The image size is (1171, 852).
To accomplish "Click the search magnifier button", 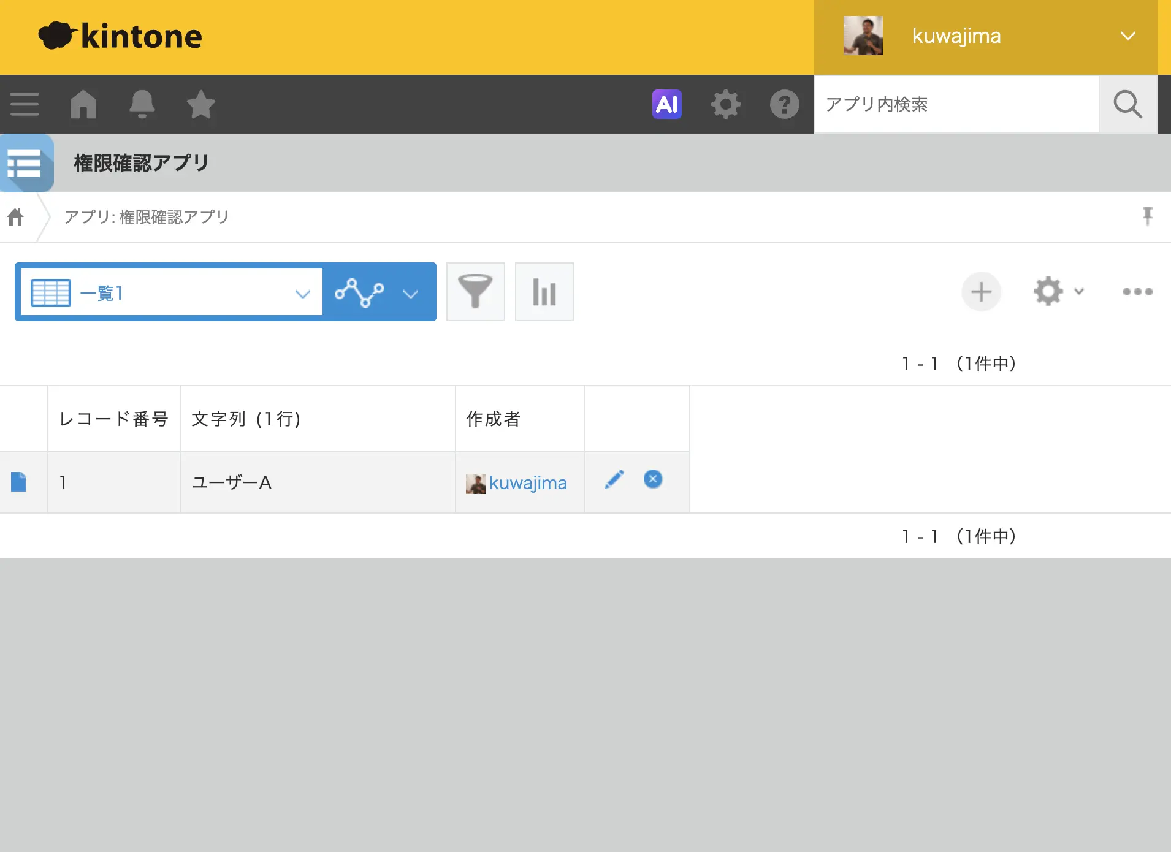I will click(x=1127, y=104).
